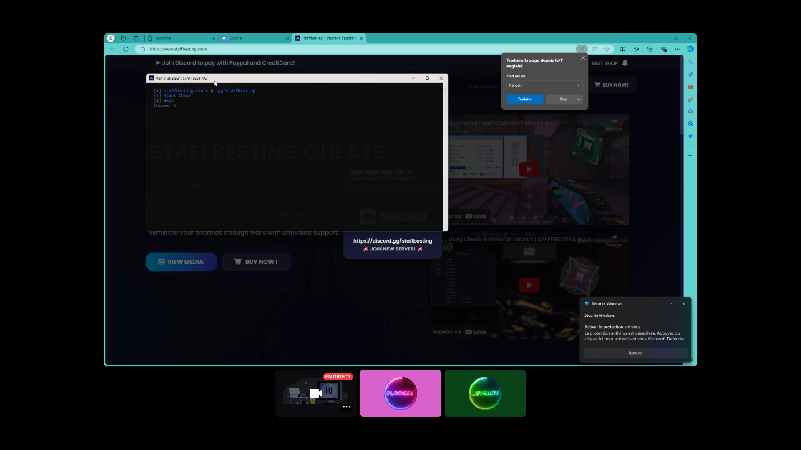Select the EN DIRECT live stream tile
The height and width of the screenshot is (450, 801).
coord(316,393)
